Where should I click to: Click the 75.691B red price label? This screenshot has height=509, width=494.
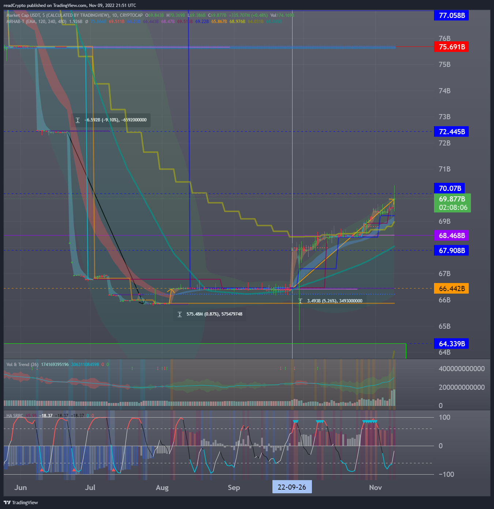452,47
